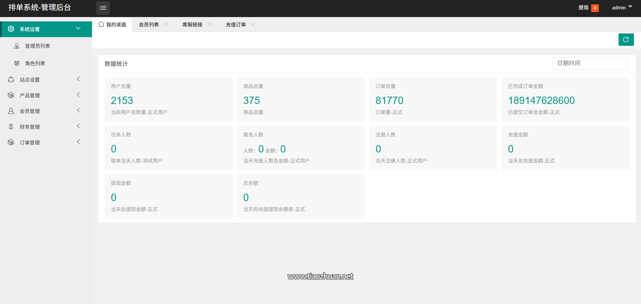Click the 提现 notification with badge 4
641x304 pixels.
click(583, 8)
